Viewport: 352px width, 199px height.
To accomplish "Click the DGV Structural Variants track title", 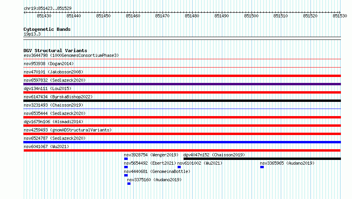I will click(x=55, y=51).
